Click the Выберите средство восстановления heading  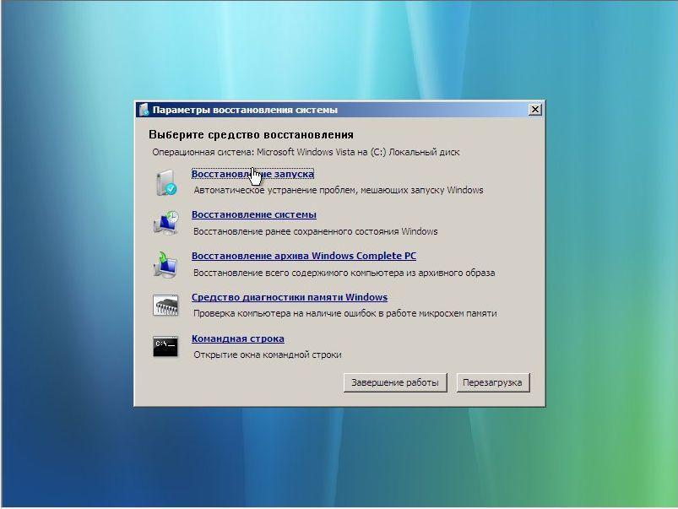tap(251, 134)
